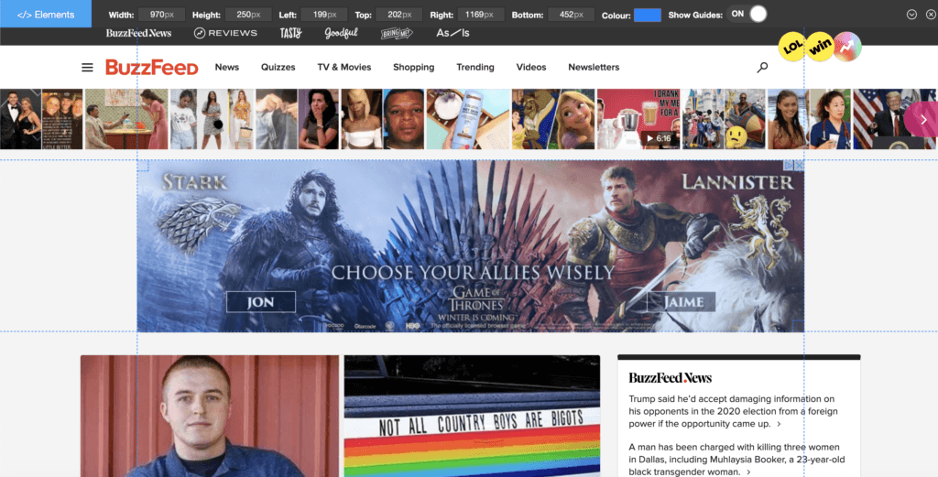The width and height of the screenshot is (938, 477).
Task: Open the Videos menu item
Action: (531, 67)
